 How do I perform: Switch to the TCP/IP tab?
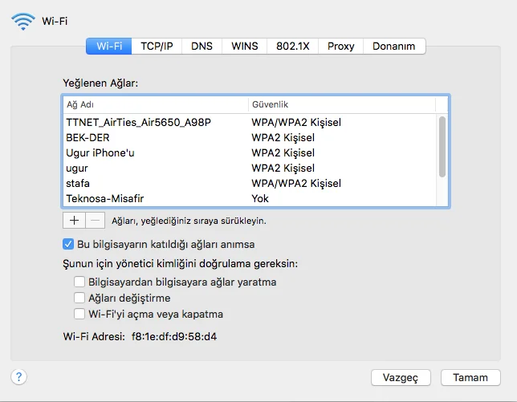click(157, 47)
